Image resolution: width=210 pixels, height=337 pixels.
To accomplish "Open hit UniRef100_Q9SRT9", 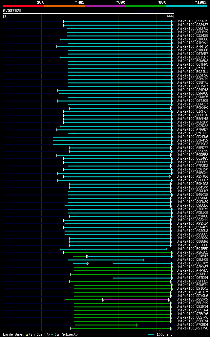I will coord(192,21).
